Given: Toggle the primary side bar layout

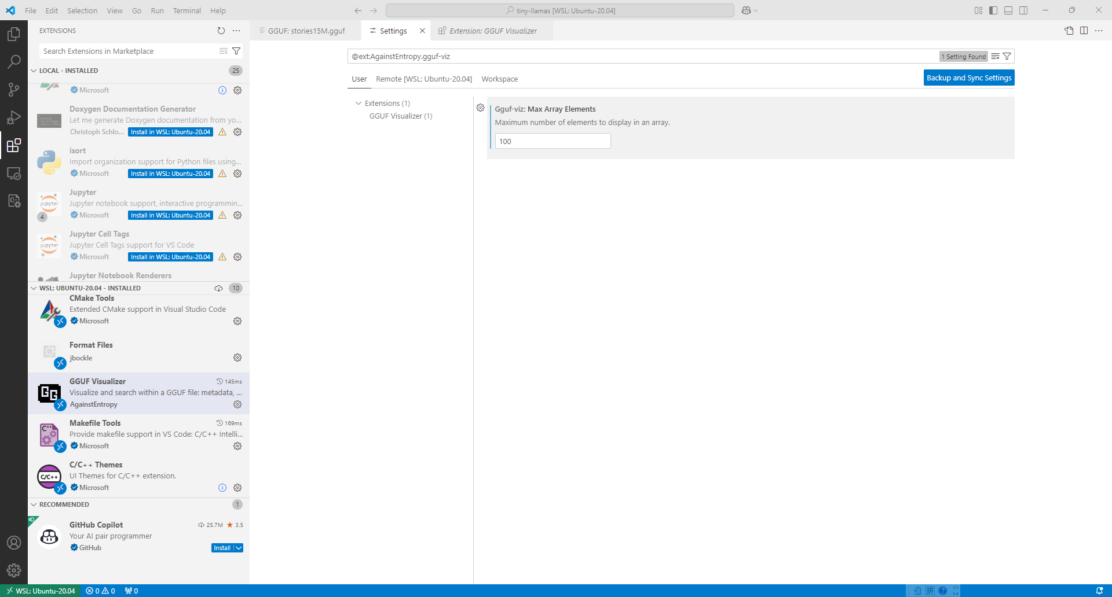Looking at the screenshot, I should (993, 10).
